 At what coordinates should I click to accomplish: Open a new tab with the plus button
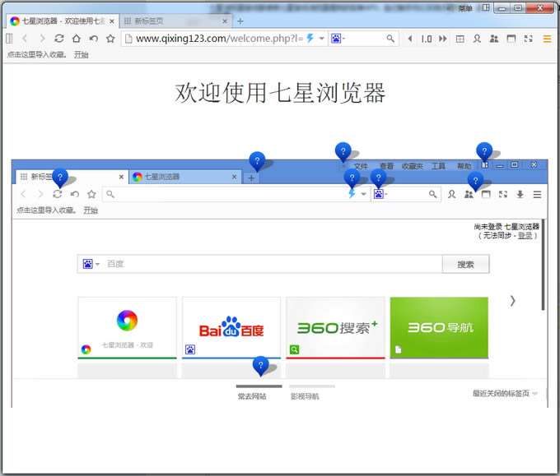[240, 21]
